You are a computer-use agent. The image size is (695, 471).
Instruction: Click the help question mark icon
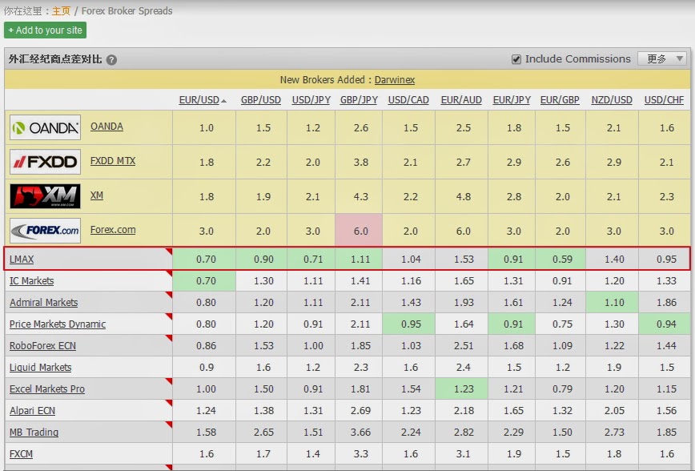[112, 60]
